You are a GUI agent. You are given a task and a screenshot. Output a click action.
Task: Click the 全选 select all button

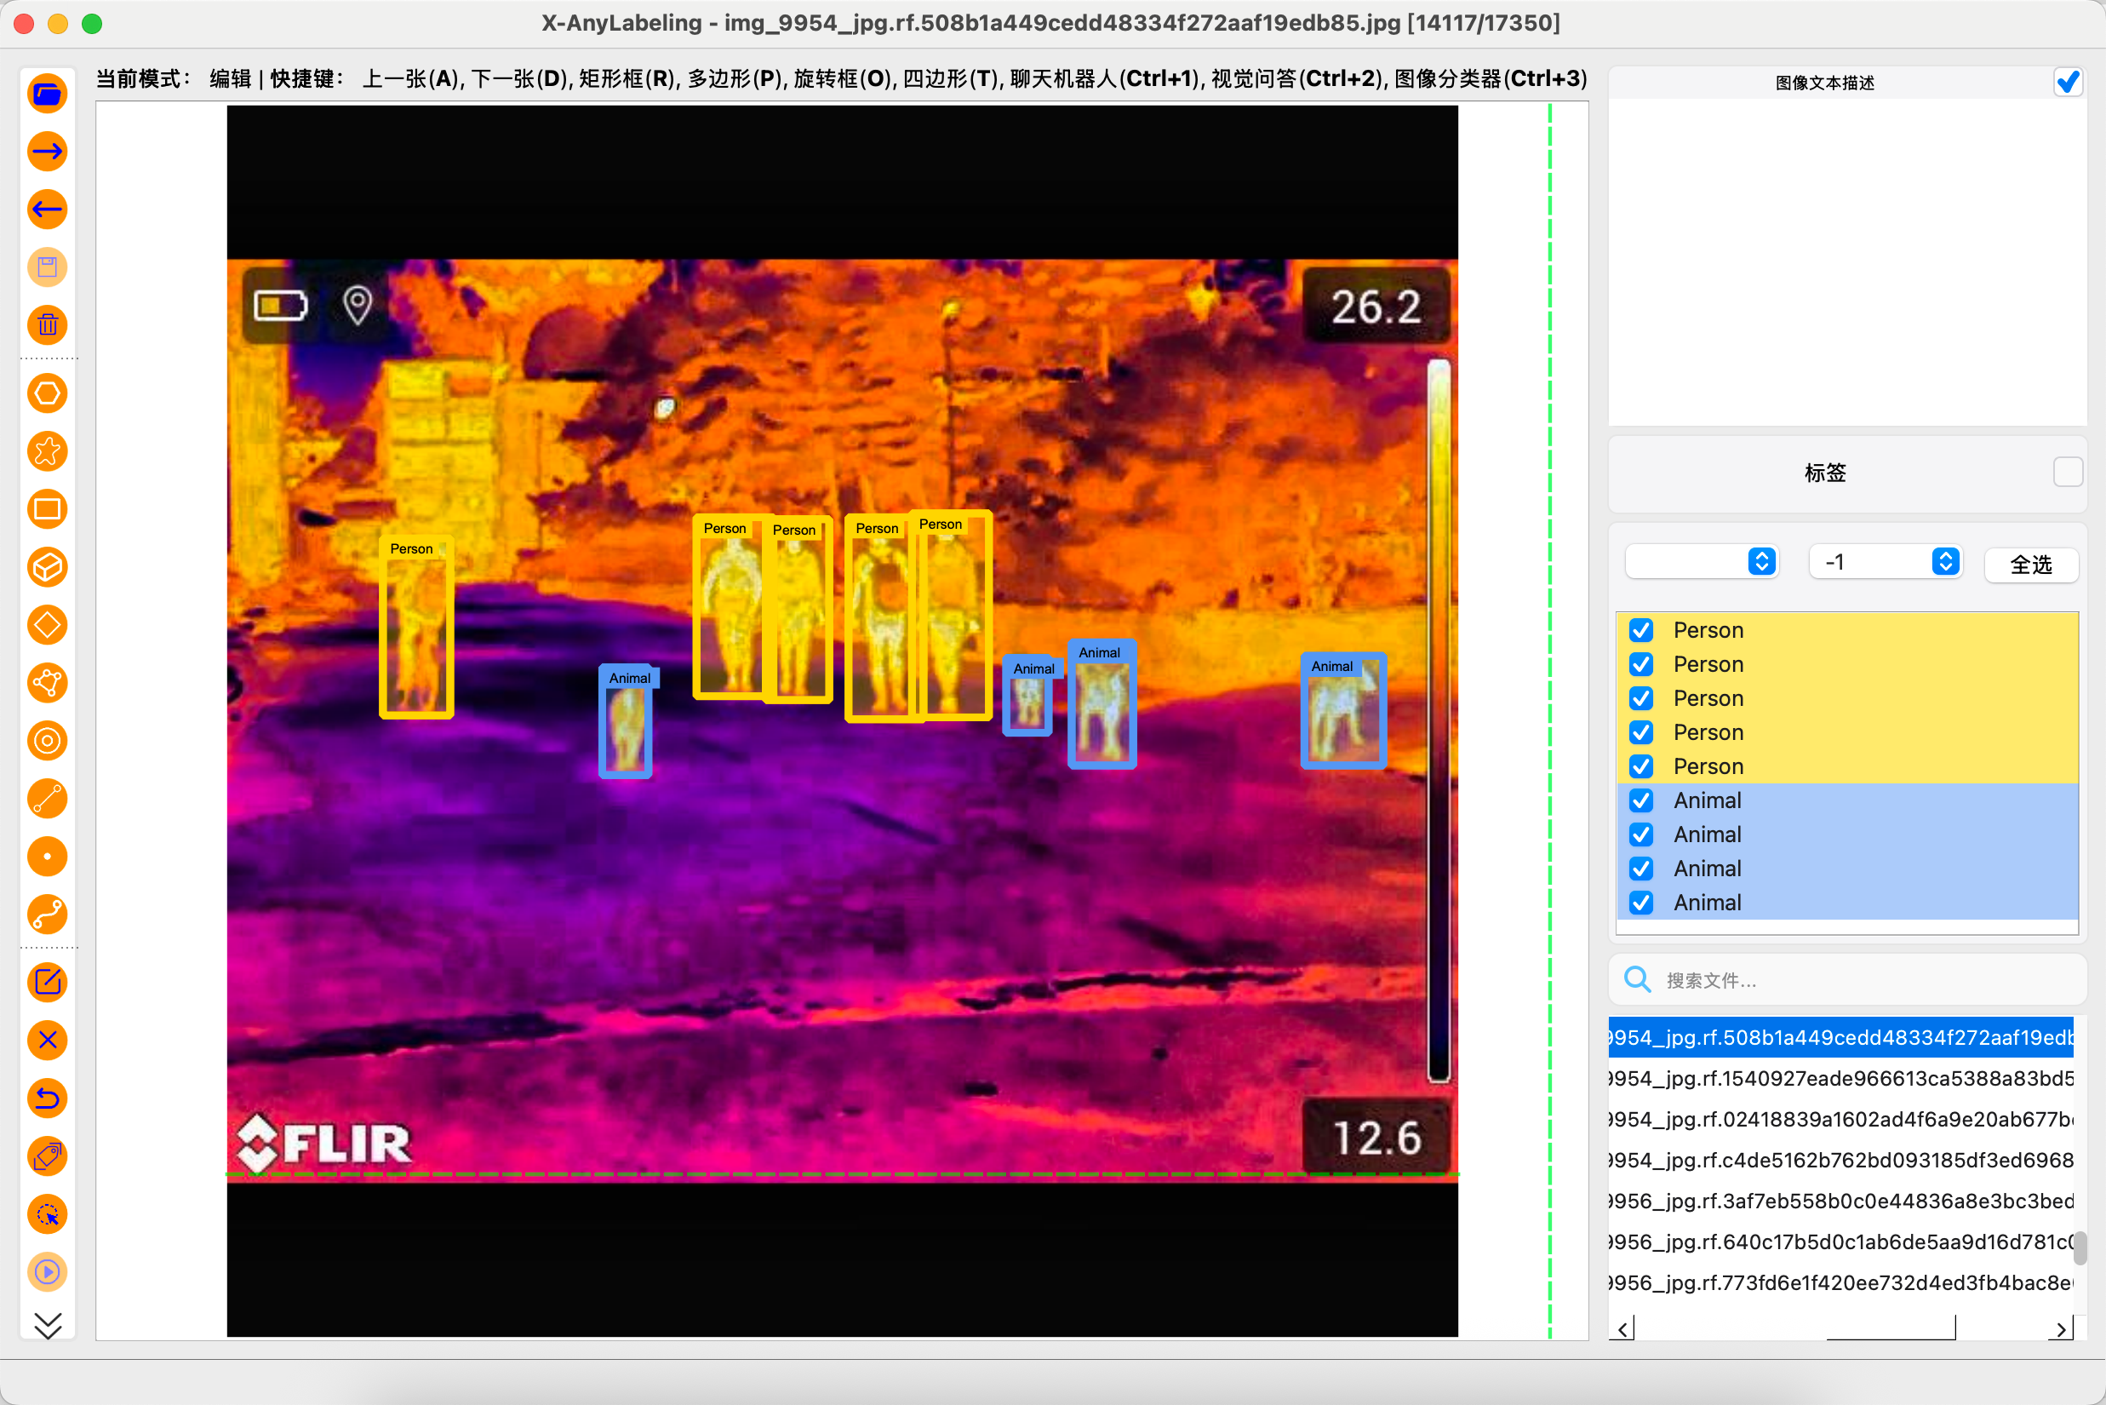click(x=2030, y=565)
